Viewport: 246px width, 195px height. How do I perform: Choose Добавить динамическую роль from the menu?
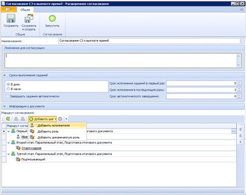(58, 137)
